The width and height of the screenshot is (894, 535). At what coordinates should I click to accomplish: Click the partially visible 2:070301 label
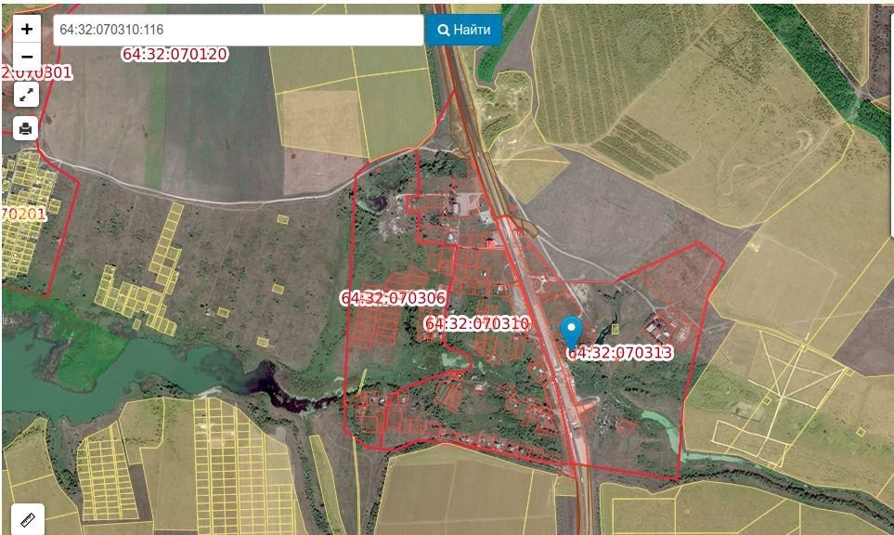[37, 72]
